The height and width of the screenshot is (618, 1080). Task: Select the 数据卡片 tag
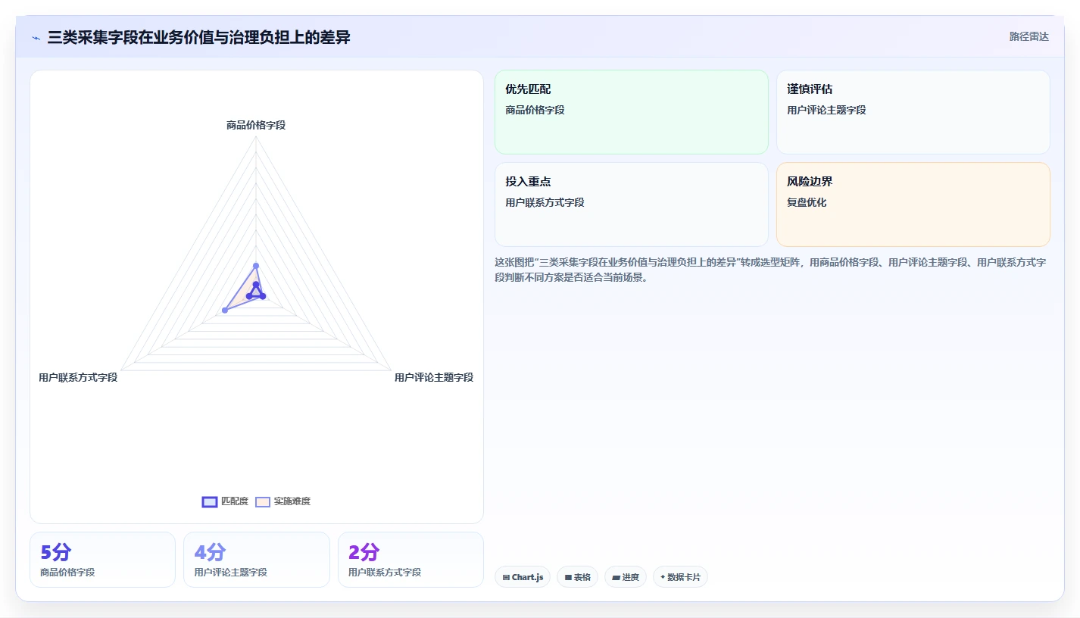tap(680, 577)
